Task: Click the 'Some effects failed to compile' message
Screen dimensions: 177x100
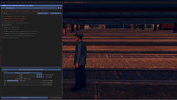Action: [x=25, y=11]
